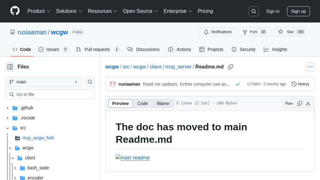Copy the file path icon
Image resolution: width=320 pixels, height=180 pixels.
click(x=231, y=67)
